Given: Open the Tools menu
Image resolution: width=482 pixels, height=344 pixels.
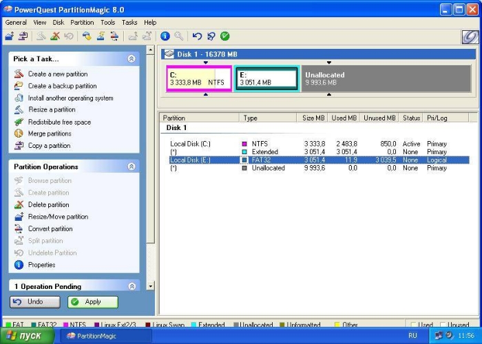Looking at the screenshot, I should click(108, 22).
